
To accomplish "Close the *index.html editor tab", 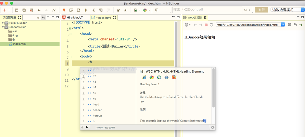I will (115, 18).
